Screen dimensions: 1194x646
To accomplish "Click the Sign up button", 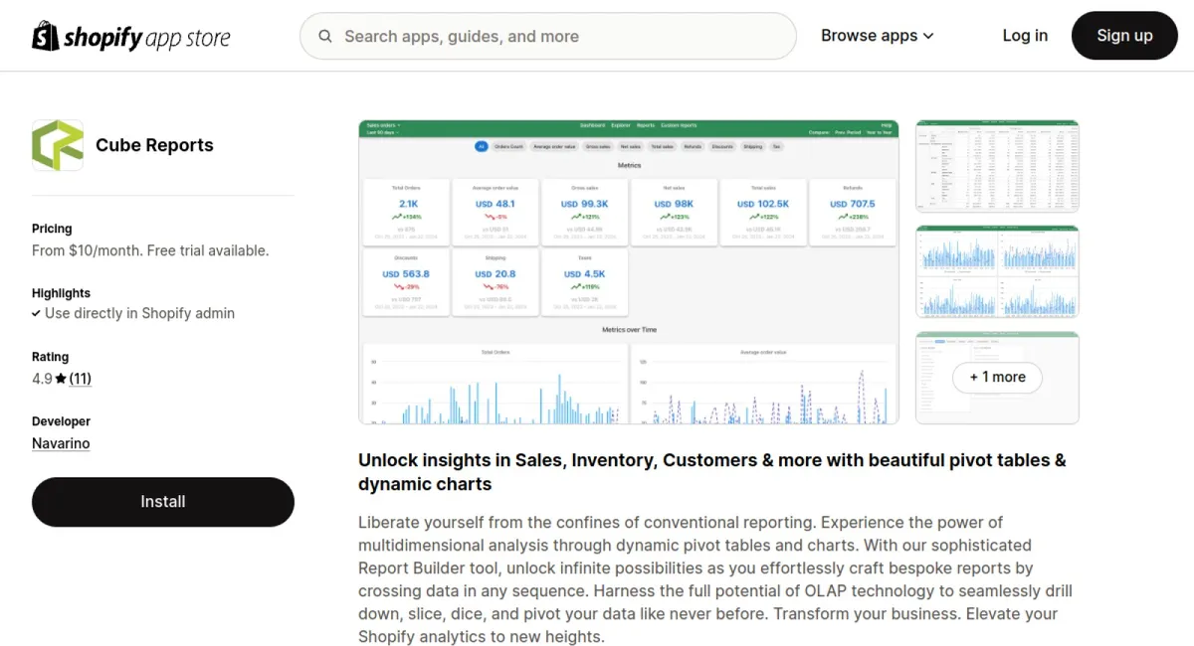I will (1124, 36).
